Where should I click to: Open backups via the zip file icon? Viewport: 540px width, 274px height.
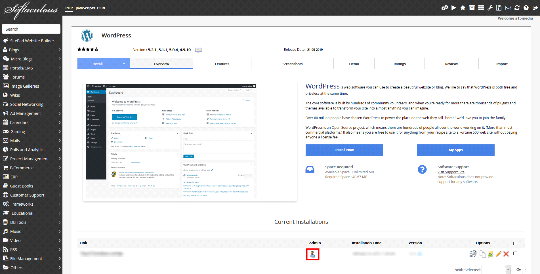[499, 8]
